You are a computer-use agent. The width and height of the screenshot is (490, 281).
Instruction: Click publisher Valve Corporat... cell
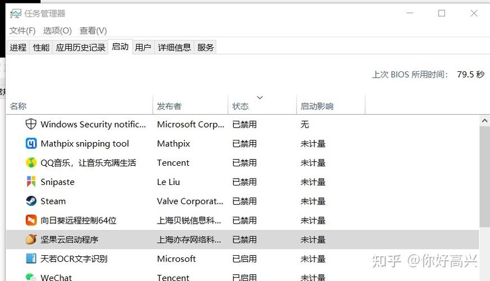tap(190, 201)
